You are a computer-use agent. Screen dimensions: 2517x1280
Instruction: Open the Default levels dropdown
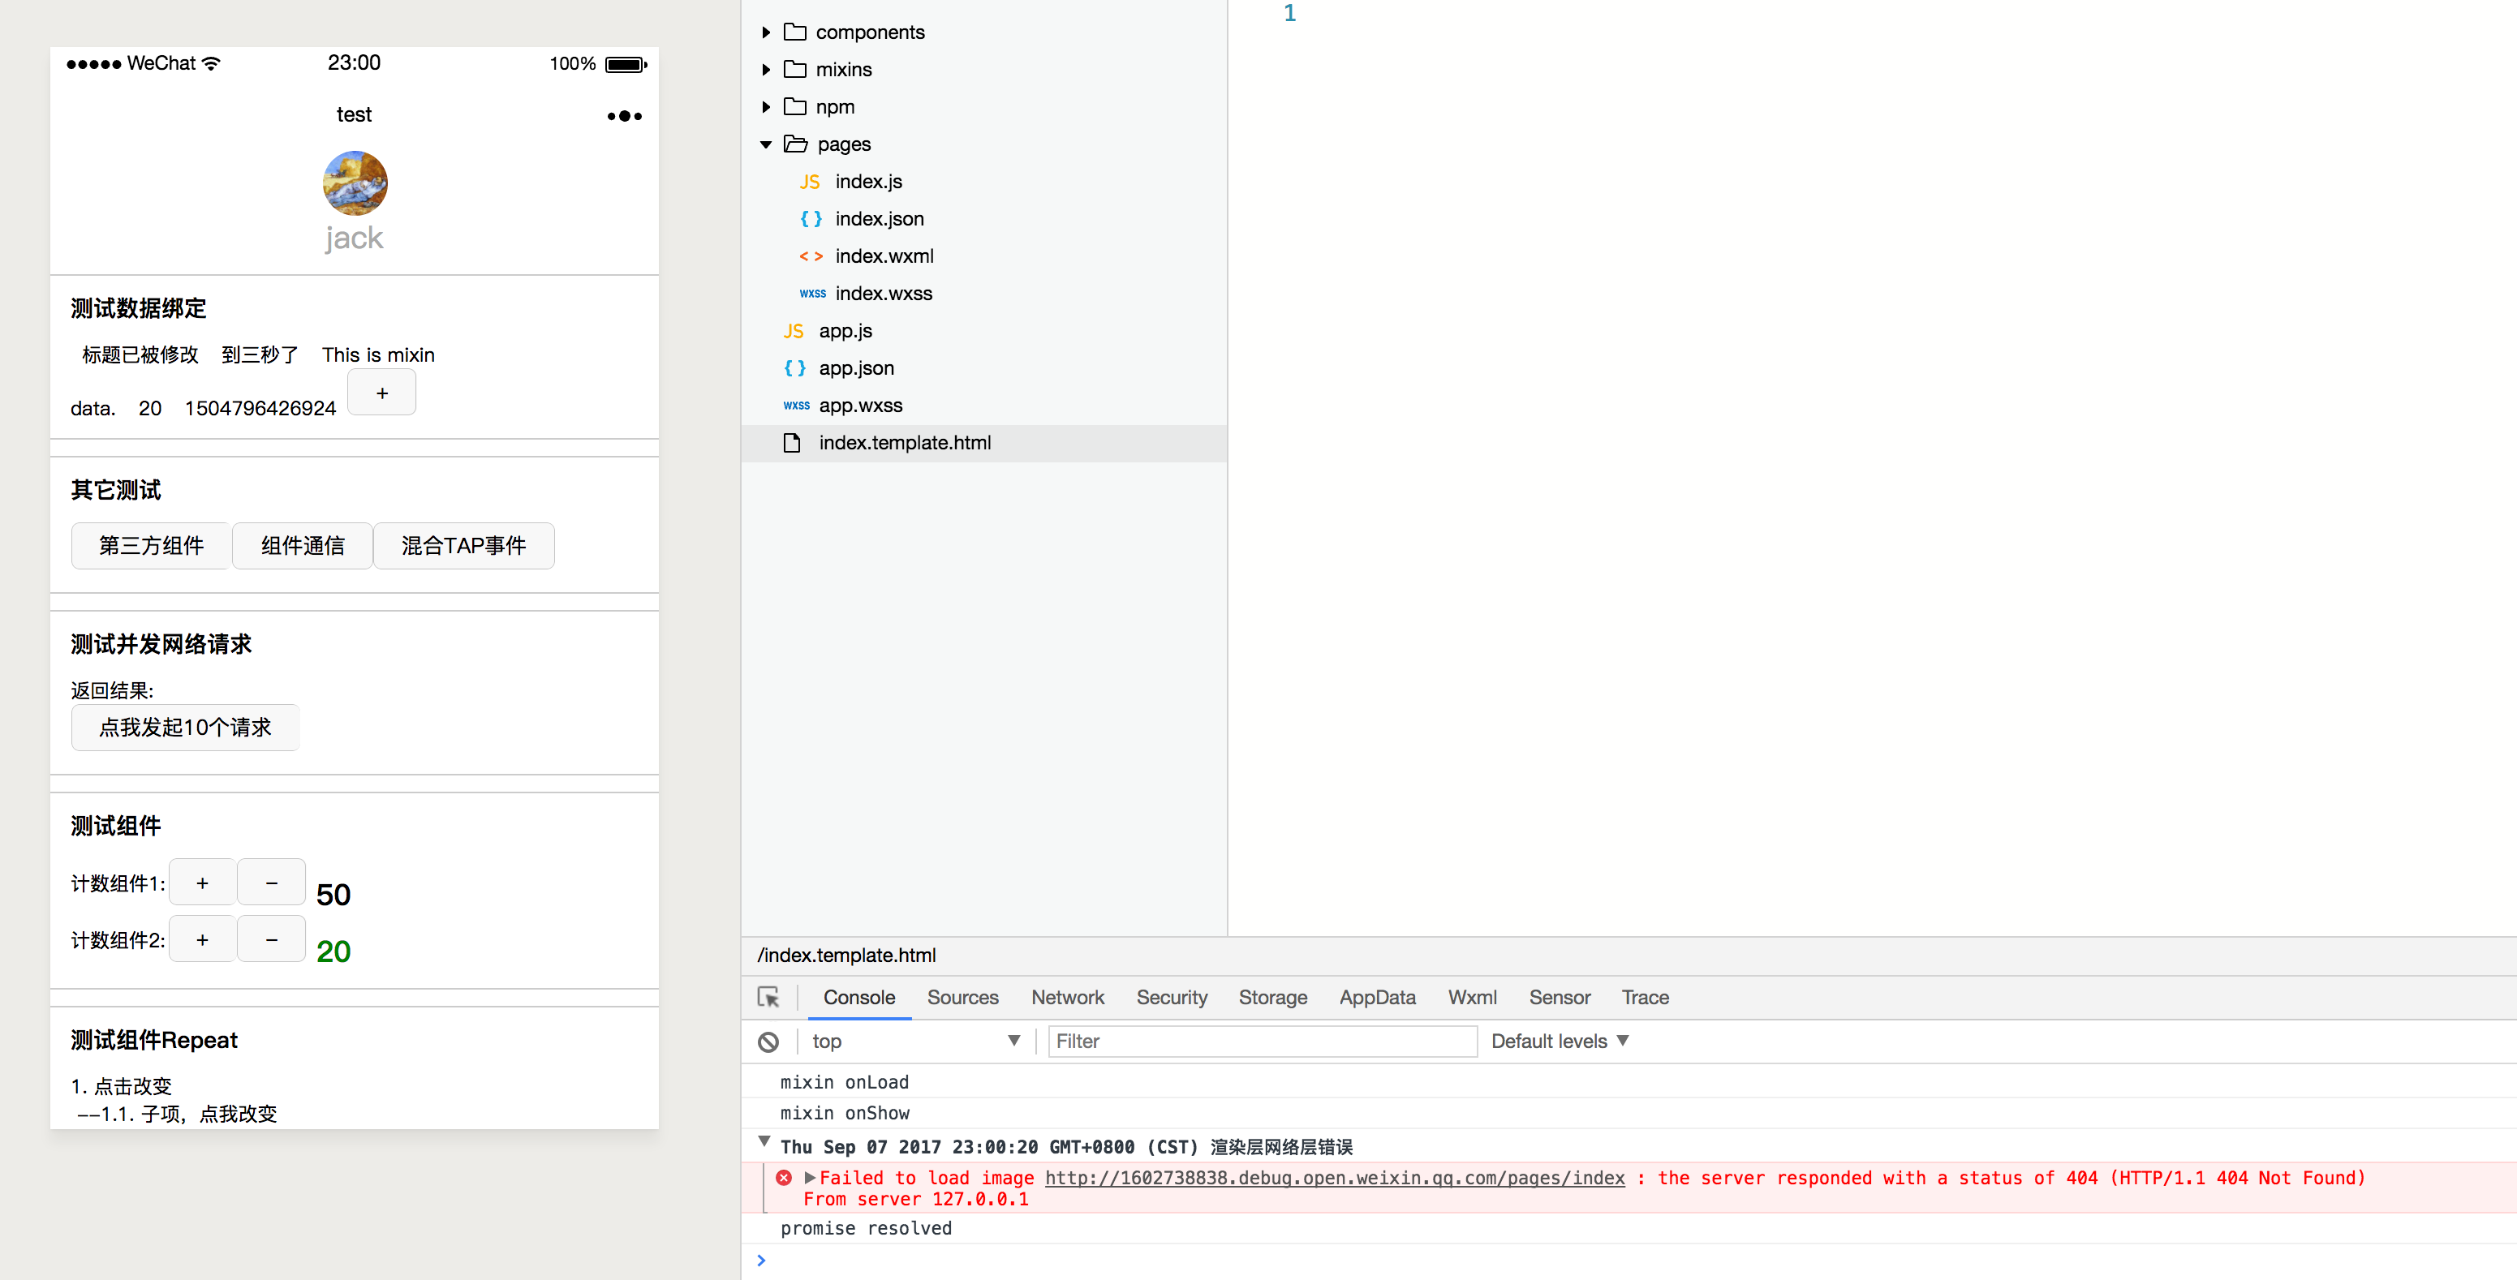[1560, 1042]
